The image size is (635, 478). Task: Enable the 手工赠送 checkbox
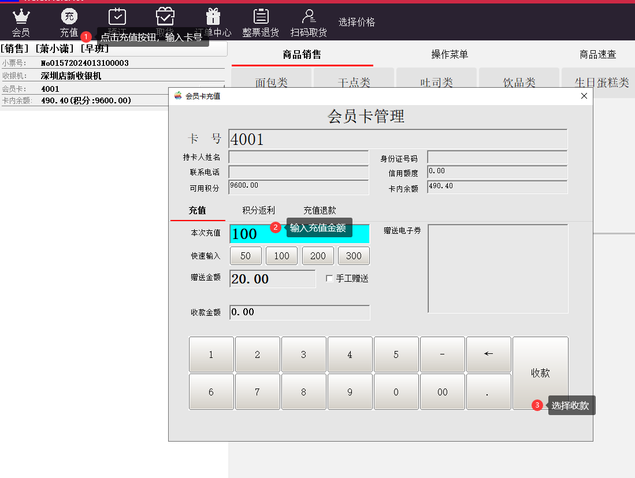(x=329, y=278)
